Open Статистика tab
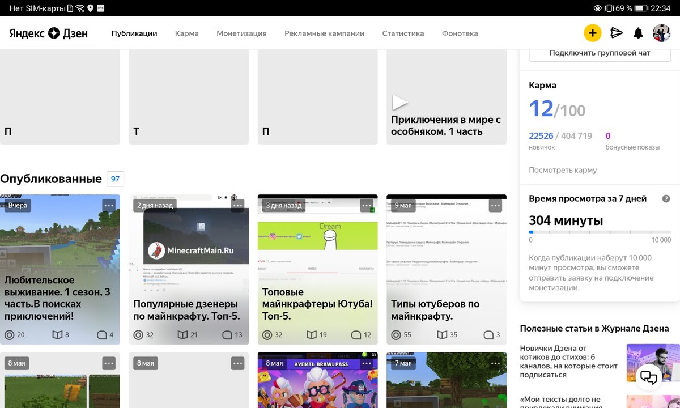The image size is (680, 408). [403, 33]
